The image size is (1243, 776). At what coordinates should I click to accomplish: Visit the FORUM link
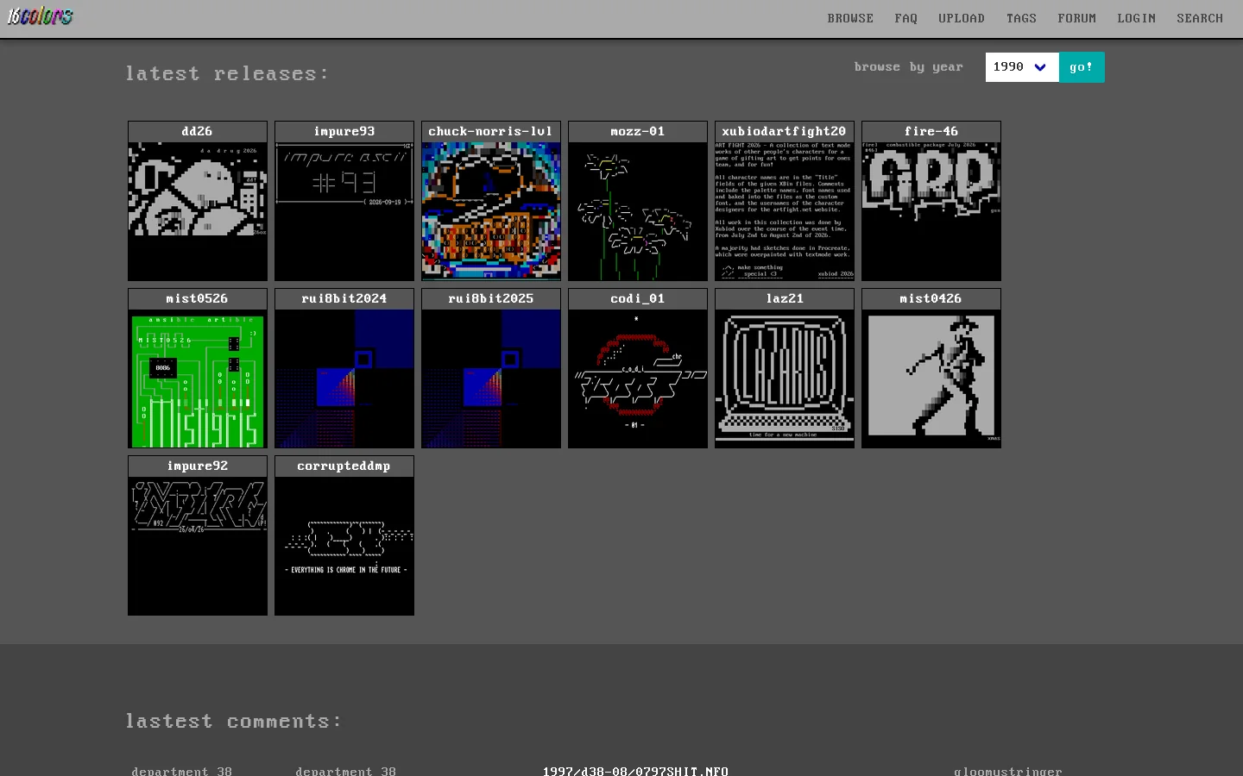1076,18
